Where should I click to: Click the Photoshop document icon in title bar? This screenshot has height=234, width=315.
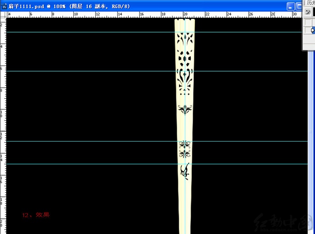tap(4, 6)
